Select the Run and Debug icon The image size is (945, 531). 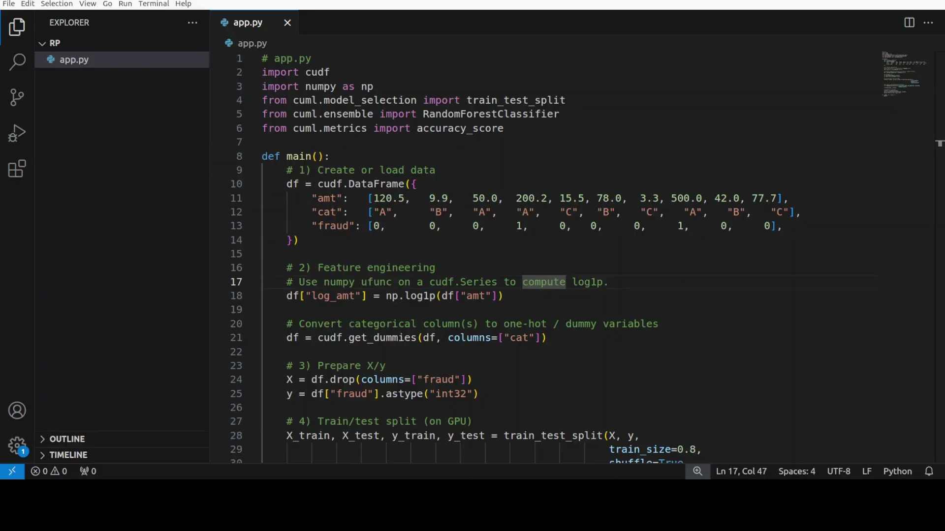17,133
